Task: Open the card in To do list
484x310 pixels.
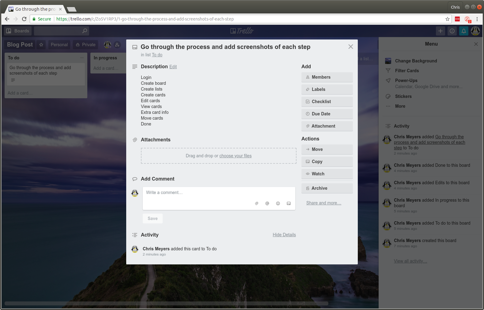Action: [x=46, y=74]
